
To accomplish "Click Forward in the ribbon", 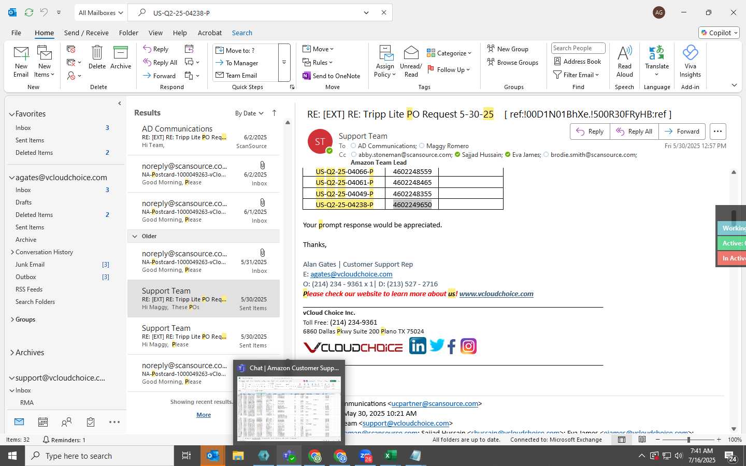I will [x=160, y=76].
